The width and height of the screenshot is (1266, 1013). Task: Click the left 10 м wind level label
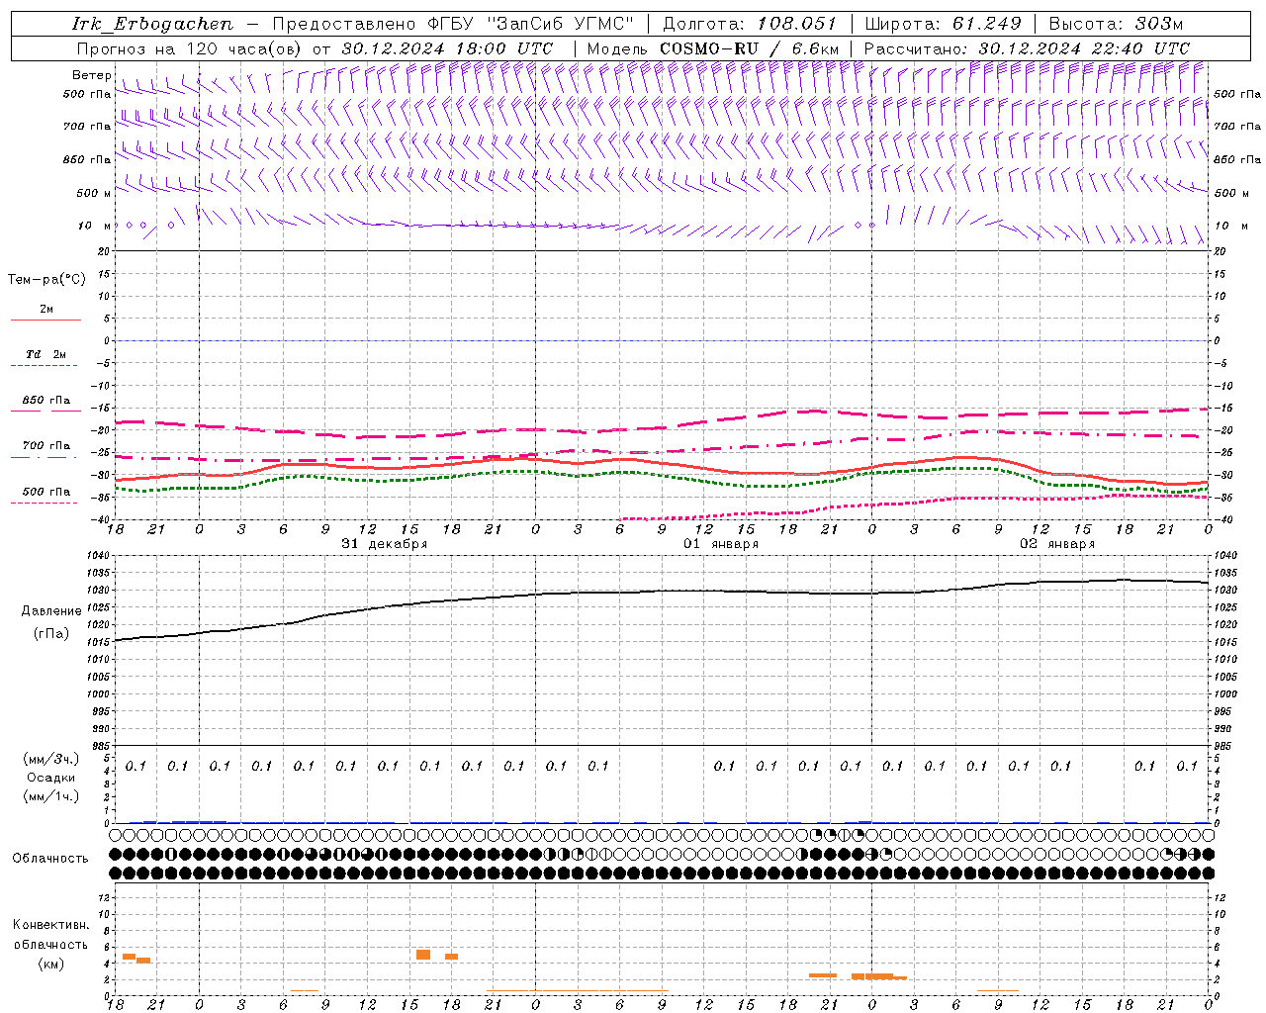click(95, 226)
